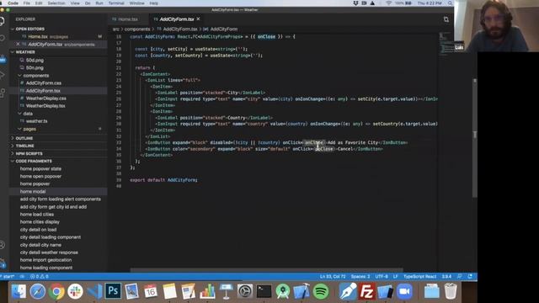Viewport: 539px width, 303px height.
Task: Open the Run and Debug view icon
Action: 2,75
